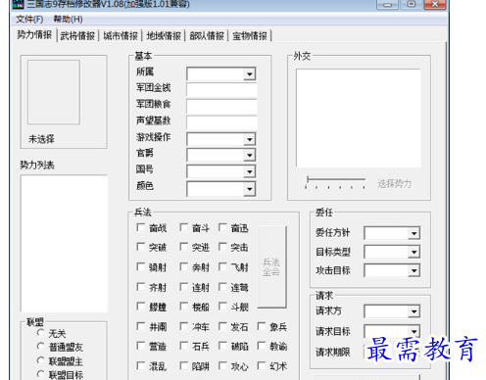The image size is (486, 380).
Task: Click inside the 势力列表 list box
Action: click(x=64, y=244)
